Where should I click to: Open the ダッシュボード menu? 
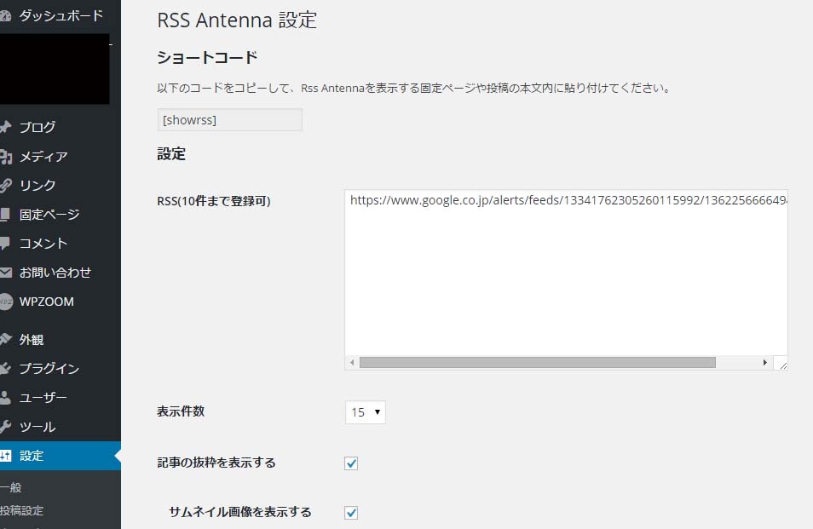pos(61,16)
